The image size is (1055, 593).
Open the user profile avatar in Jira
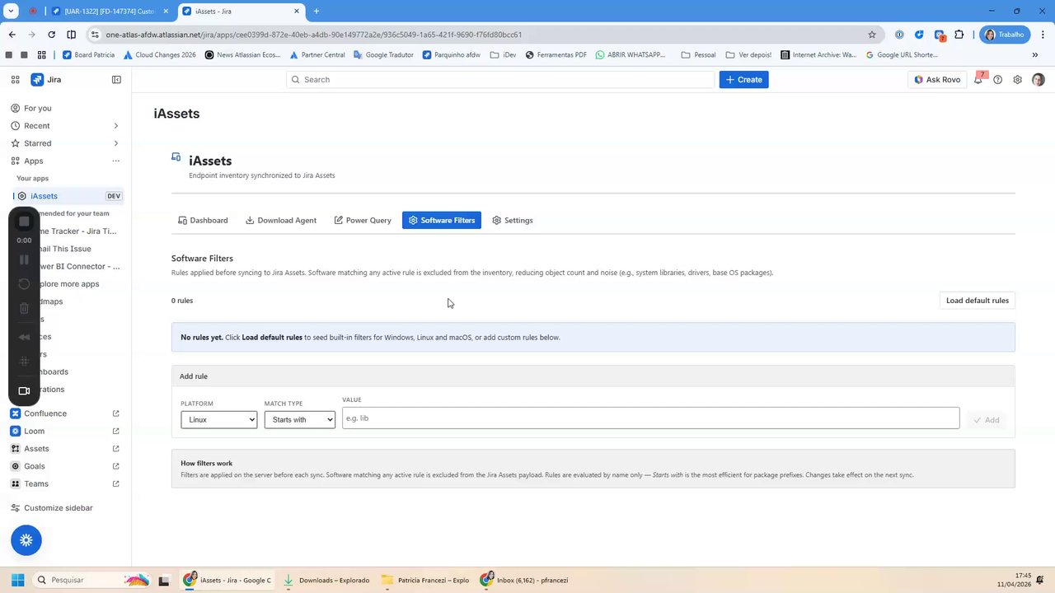[x=1039, y=80]
